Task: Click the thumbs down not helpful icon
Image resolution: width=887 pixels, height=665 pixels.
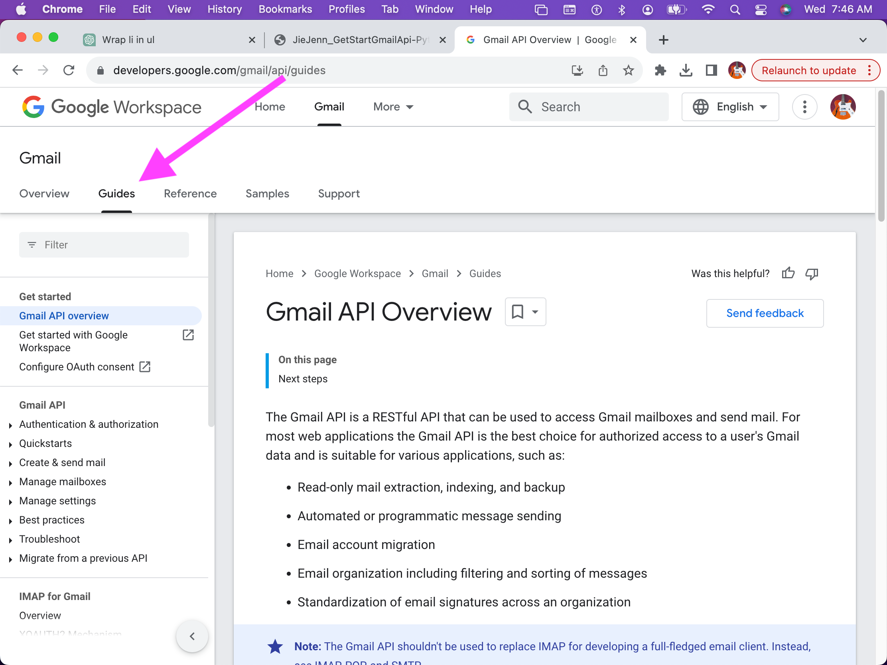Action: 812,273
